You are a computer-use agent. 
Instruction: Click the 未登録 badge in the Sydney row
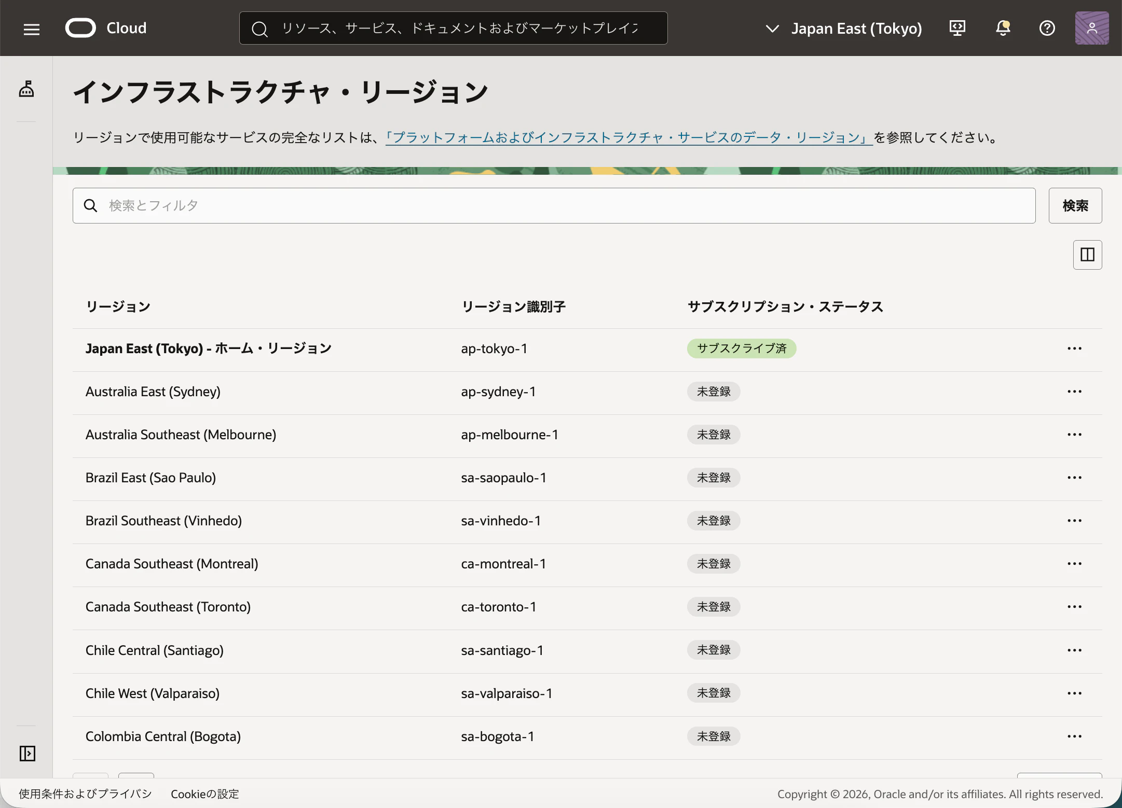(714, 392)
